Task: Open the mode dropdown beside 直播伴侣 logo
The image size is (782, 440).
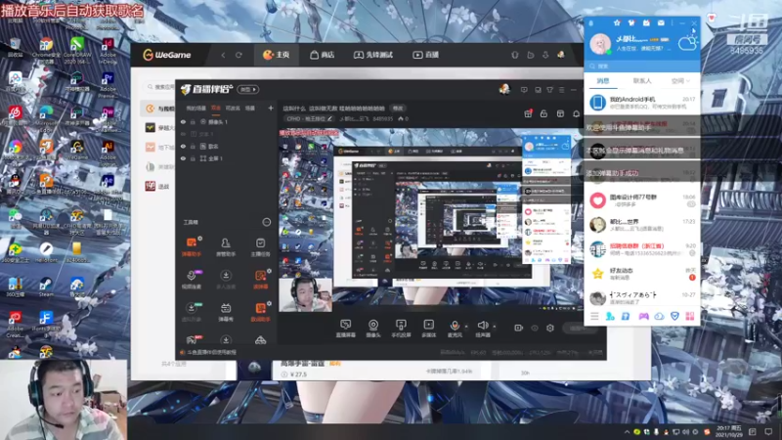Action: click(248, 89)
